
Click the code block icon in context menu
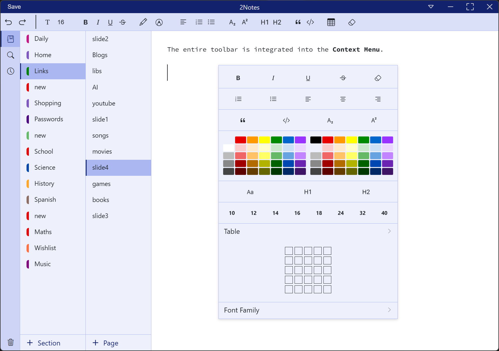point(286,120)
